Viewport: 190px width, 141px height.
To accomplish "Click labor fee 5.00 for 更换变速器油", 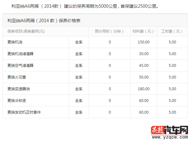I will pos(172,89).
